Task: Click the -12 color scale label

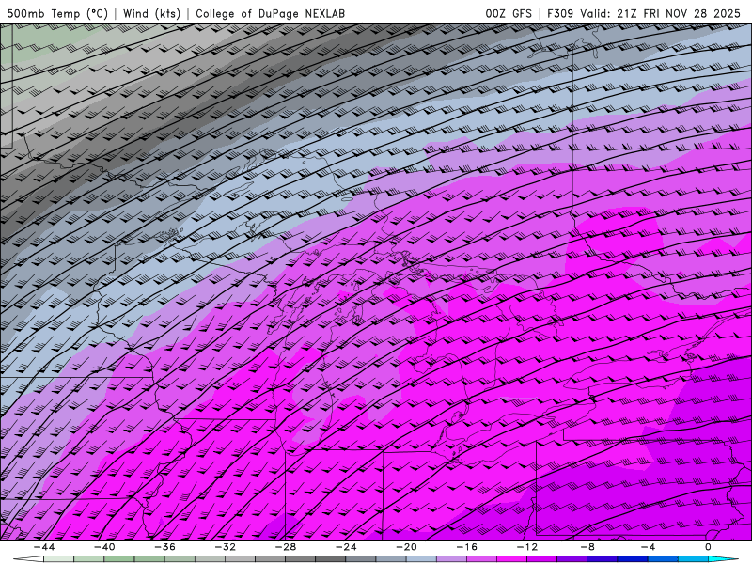Action: pyautogui.click(x=527, y=547)
